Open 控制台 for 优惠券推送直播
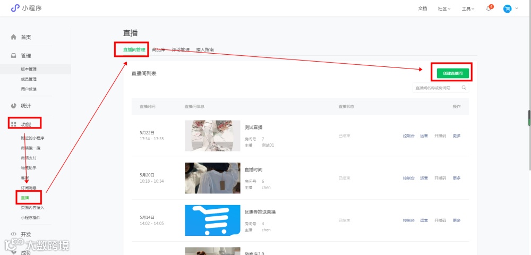531x255 pixels. 409,220
